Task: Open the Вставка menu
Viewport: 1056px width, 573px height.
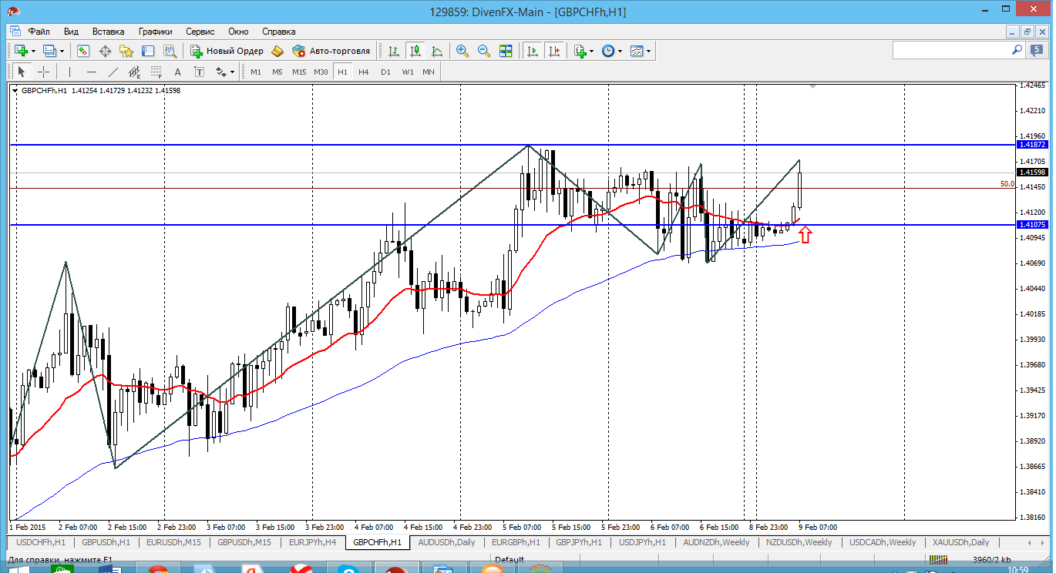Action: (x=108, y=32)
